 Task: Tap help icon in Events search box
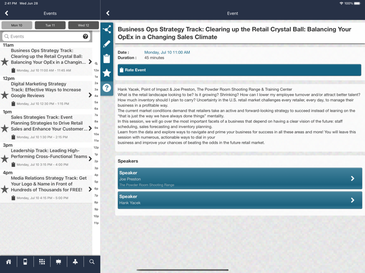[x=86, y=36]
